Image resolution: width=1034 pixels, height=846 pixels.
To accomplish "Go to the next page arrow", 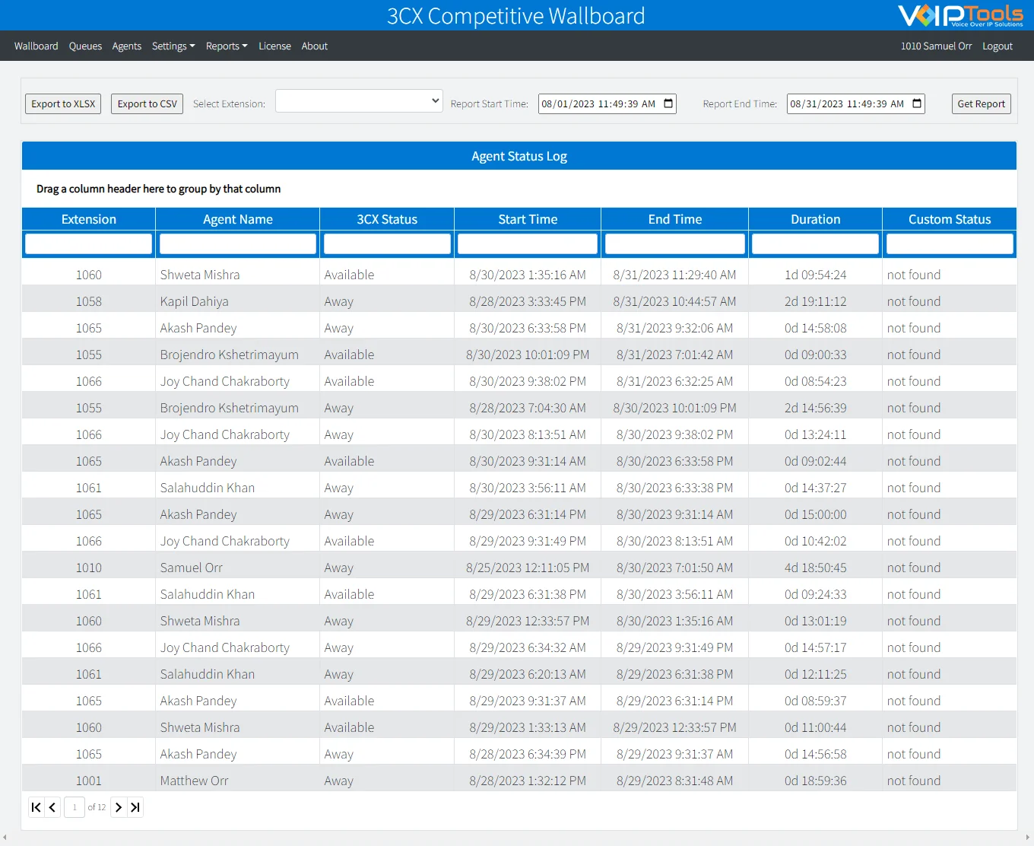I will 119,807.
